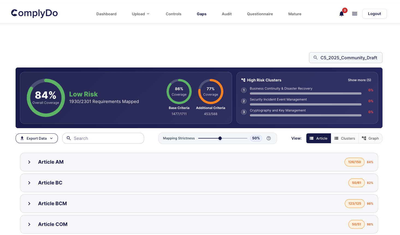
Task: Expand the Article AM row
Action: 29,162
